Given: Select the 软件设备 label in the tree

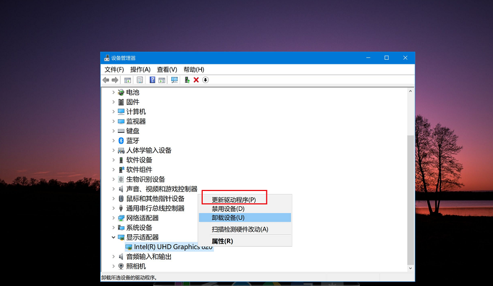Looking at the screenshot, I should click(139, 160).
